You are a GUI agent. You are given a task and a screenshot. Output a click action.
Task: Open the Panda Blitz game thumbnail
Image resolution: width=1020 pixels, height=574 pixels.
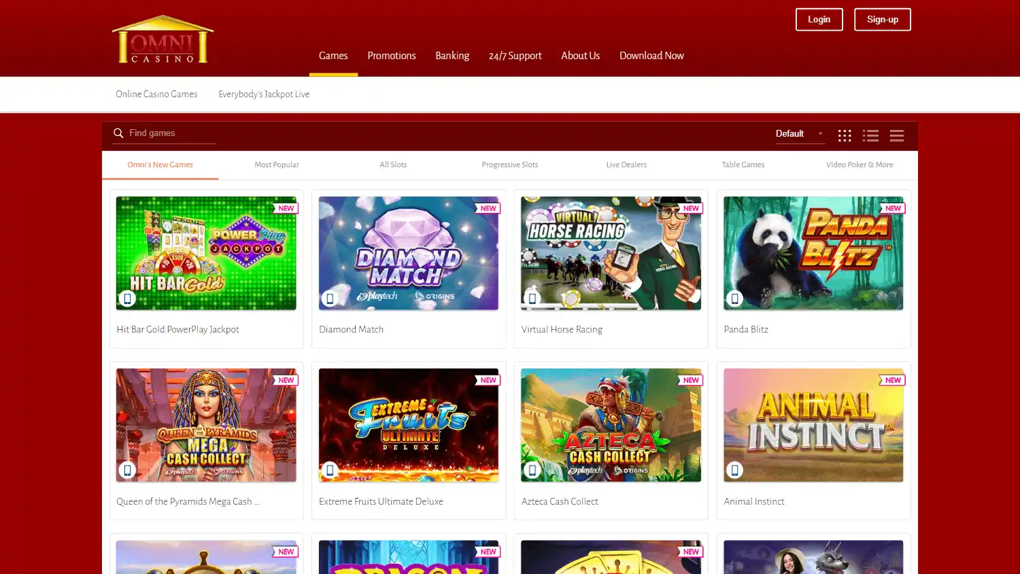coord(813,253)
